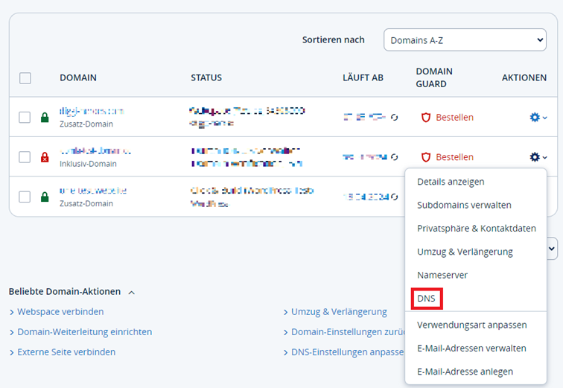Click the dark gear icon in second row
This screenshot has width=563, height=388.
tap(535, 157)
